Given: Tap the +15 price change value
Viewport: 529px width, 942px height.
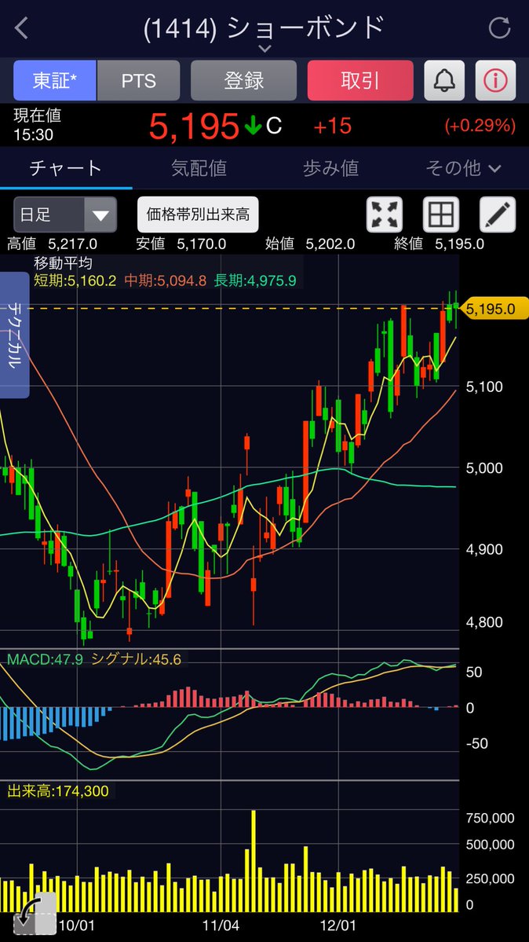Looking at the screenshot, I should 333,126.
